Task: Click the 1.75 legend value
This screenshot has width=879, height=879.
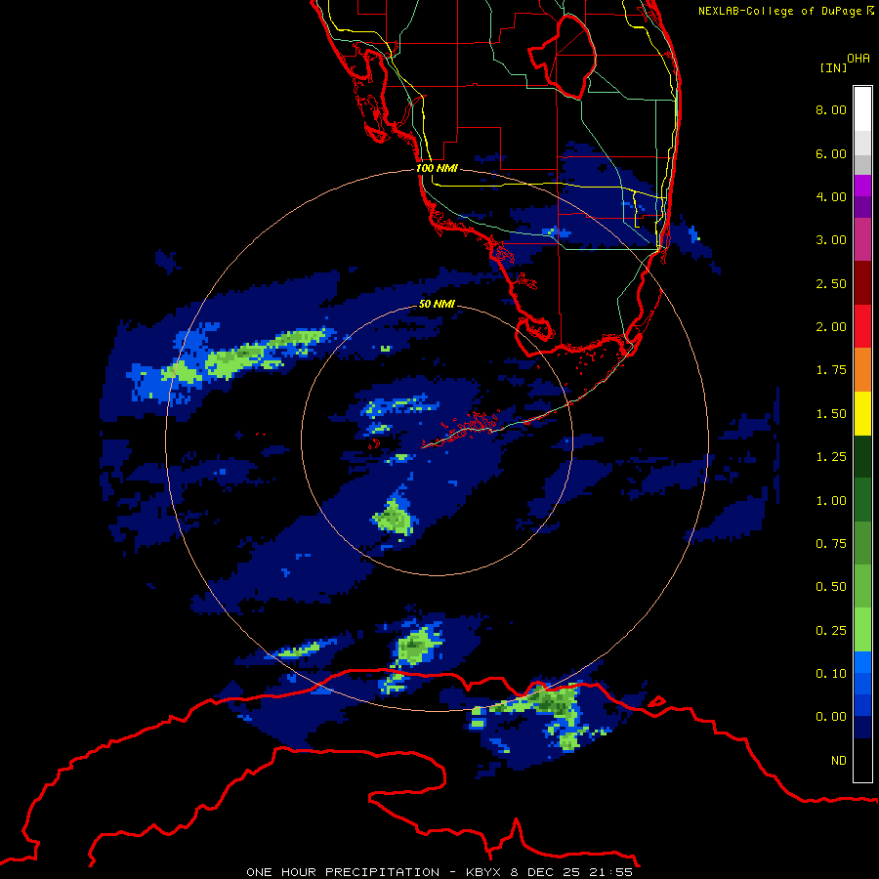Action: click(831, 370)
